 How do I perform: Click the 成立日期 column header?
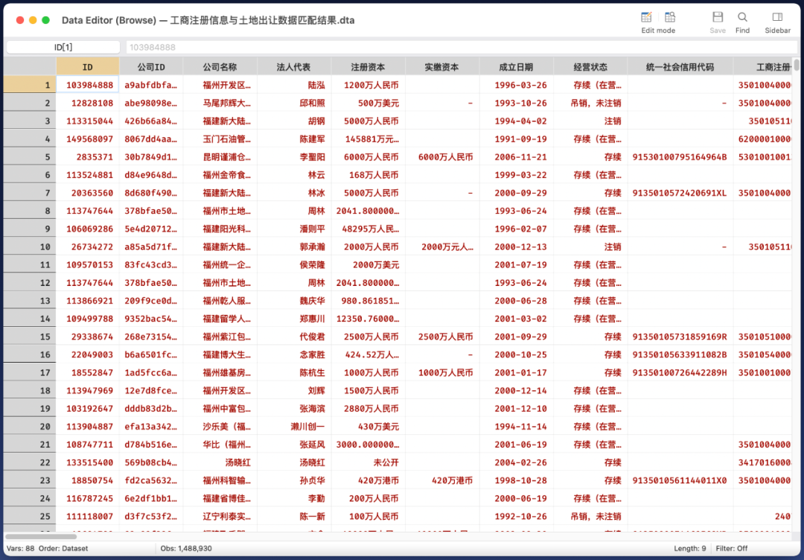[x=516, y=67]
